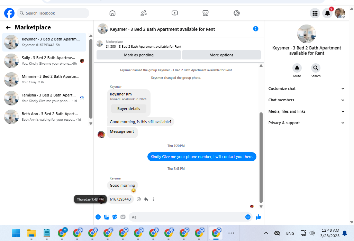Attach a file using the photo icon
Image resolution: width=354 pixels, height=241 pixels.
(106, 217)
